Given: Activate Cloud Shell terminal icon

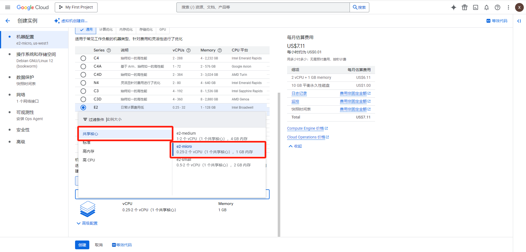Looking at the screenshot, I should click(476, 7).
